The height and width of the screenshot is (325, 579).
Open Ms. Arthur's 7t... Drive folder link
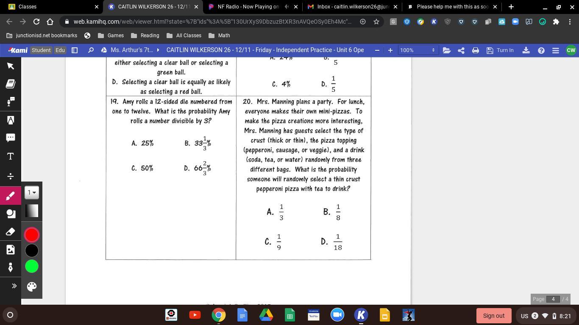(128, 50)
